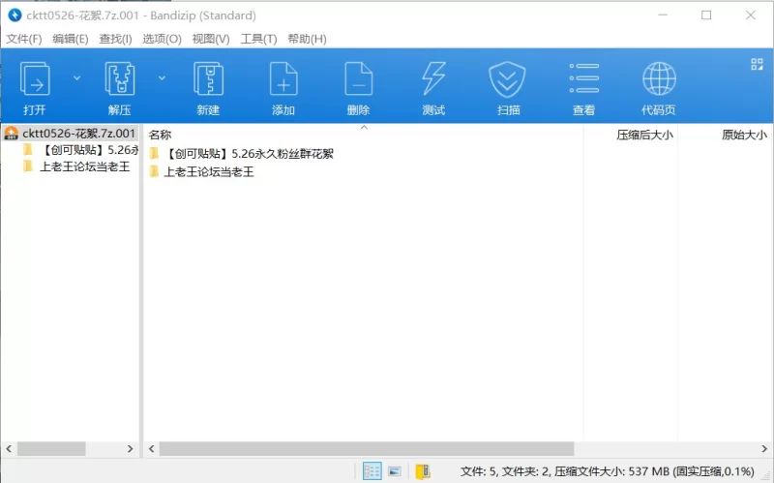The height and width of the screenshot is (483, 774).
Task: Close the Bandizip window
Action: [751, 15]
